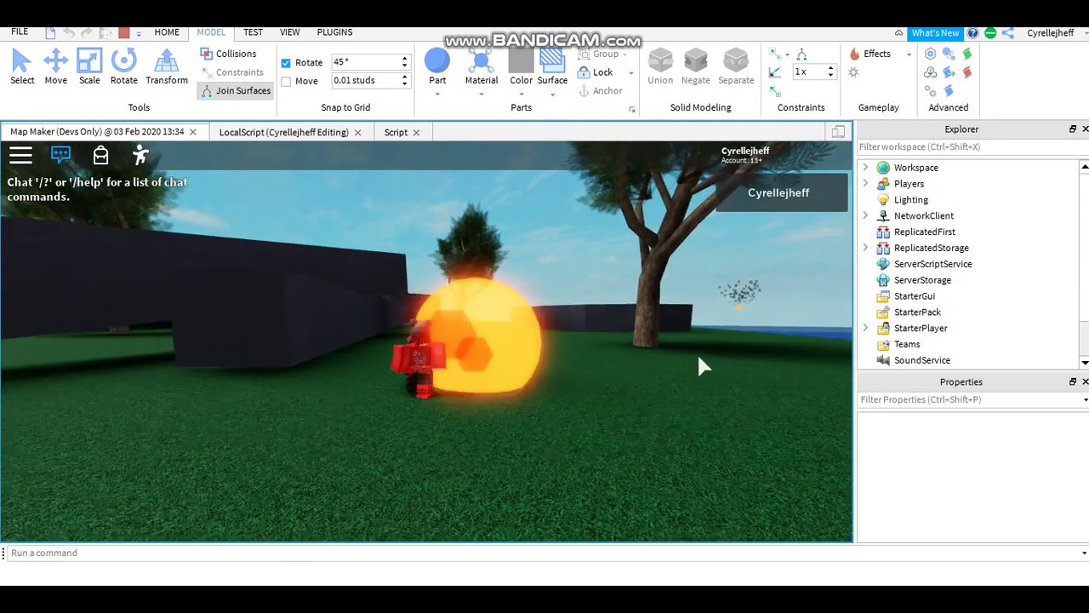Expand the Workspace tree node
Screen dimensions: 1089x613
[865, 168]
